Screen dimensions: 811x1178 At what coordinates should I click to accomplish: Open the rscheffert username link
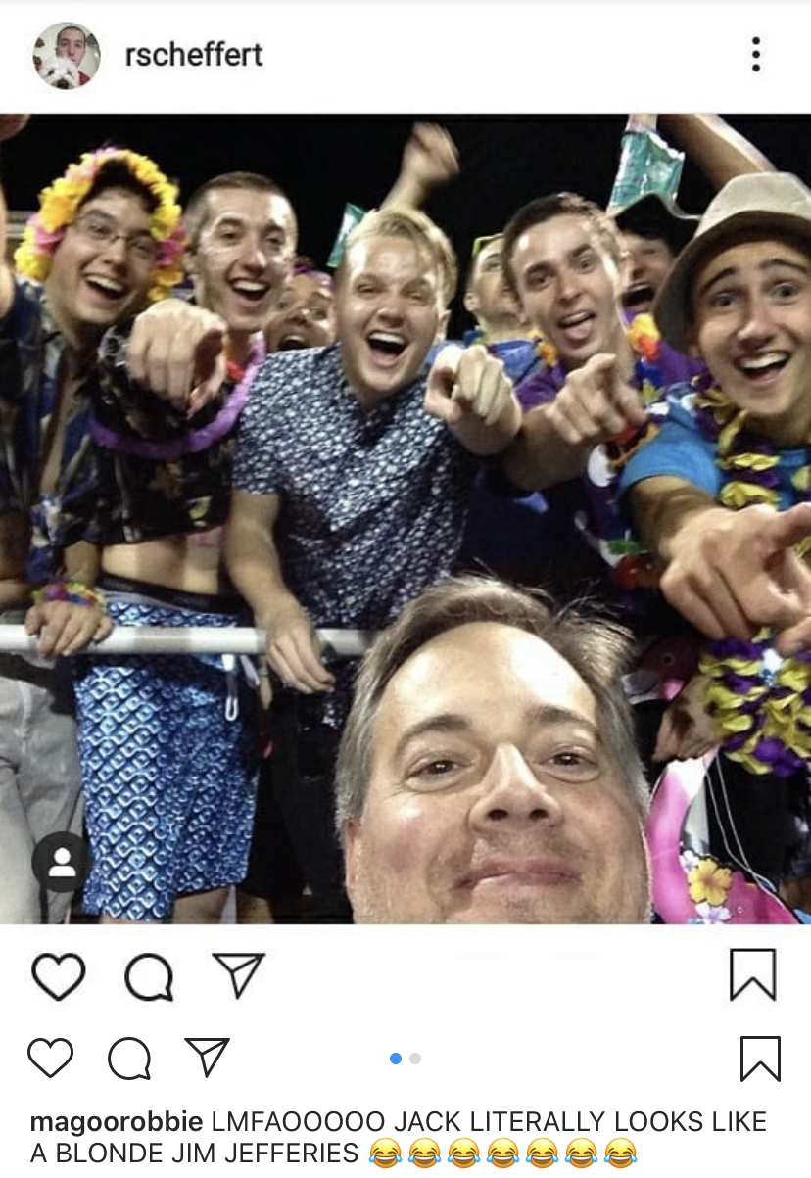[x=194, y=55]
